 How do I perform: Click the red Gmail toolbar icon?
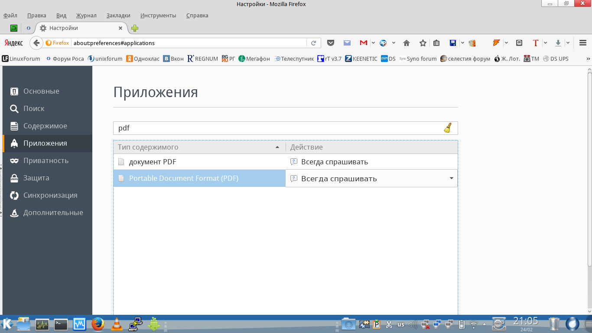coord(364,43)
